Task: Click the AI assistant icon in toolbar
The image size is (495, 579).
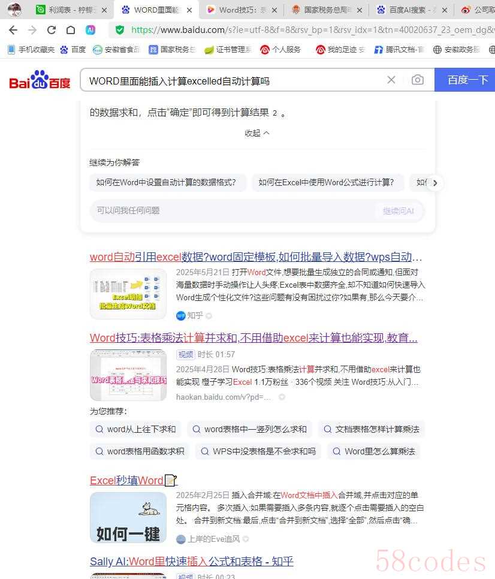Action: tap(90, 30)
